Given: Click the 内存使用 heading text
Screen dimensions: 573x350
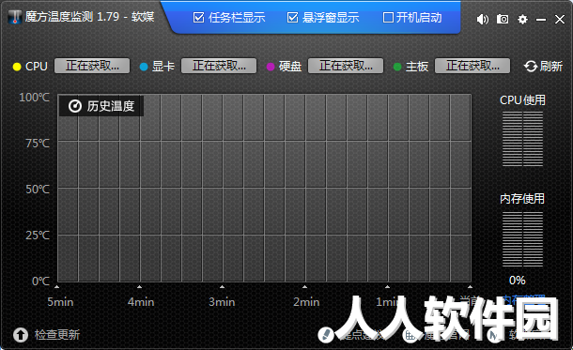Looking at the screenshot, I should pyautogui.click(x=522, y=199).
